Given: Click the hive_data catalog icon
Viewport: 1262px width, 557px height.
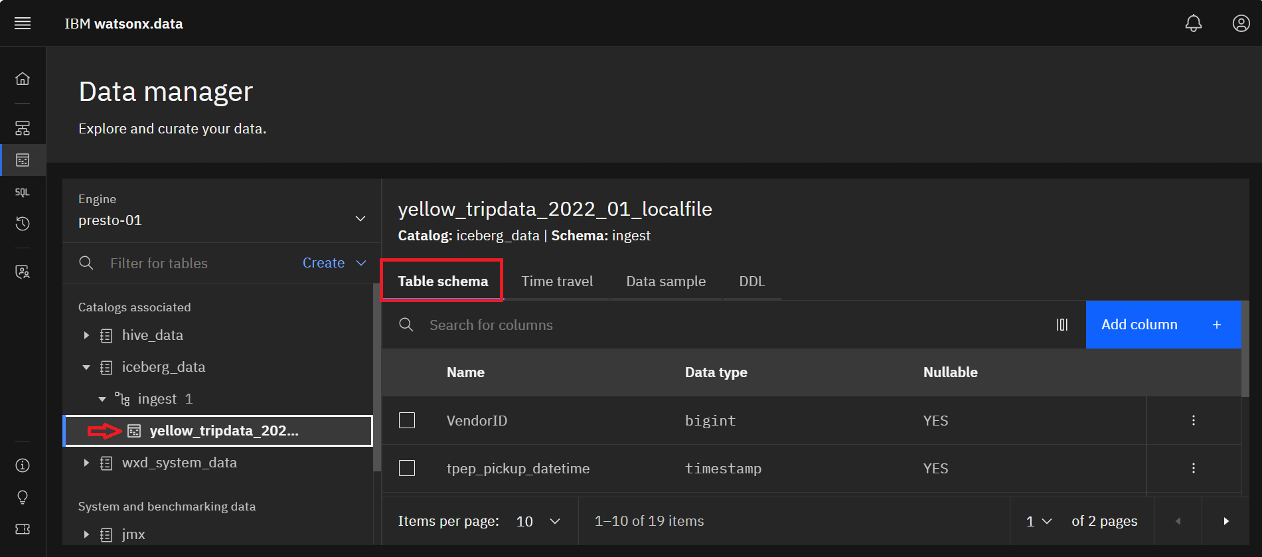Looking at the screenshot, I should pos(106,336).
